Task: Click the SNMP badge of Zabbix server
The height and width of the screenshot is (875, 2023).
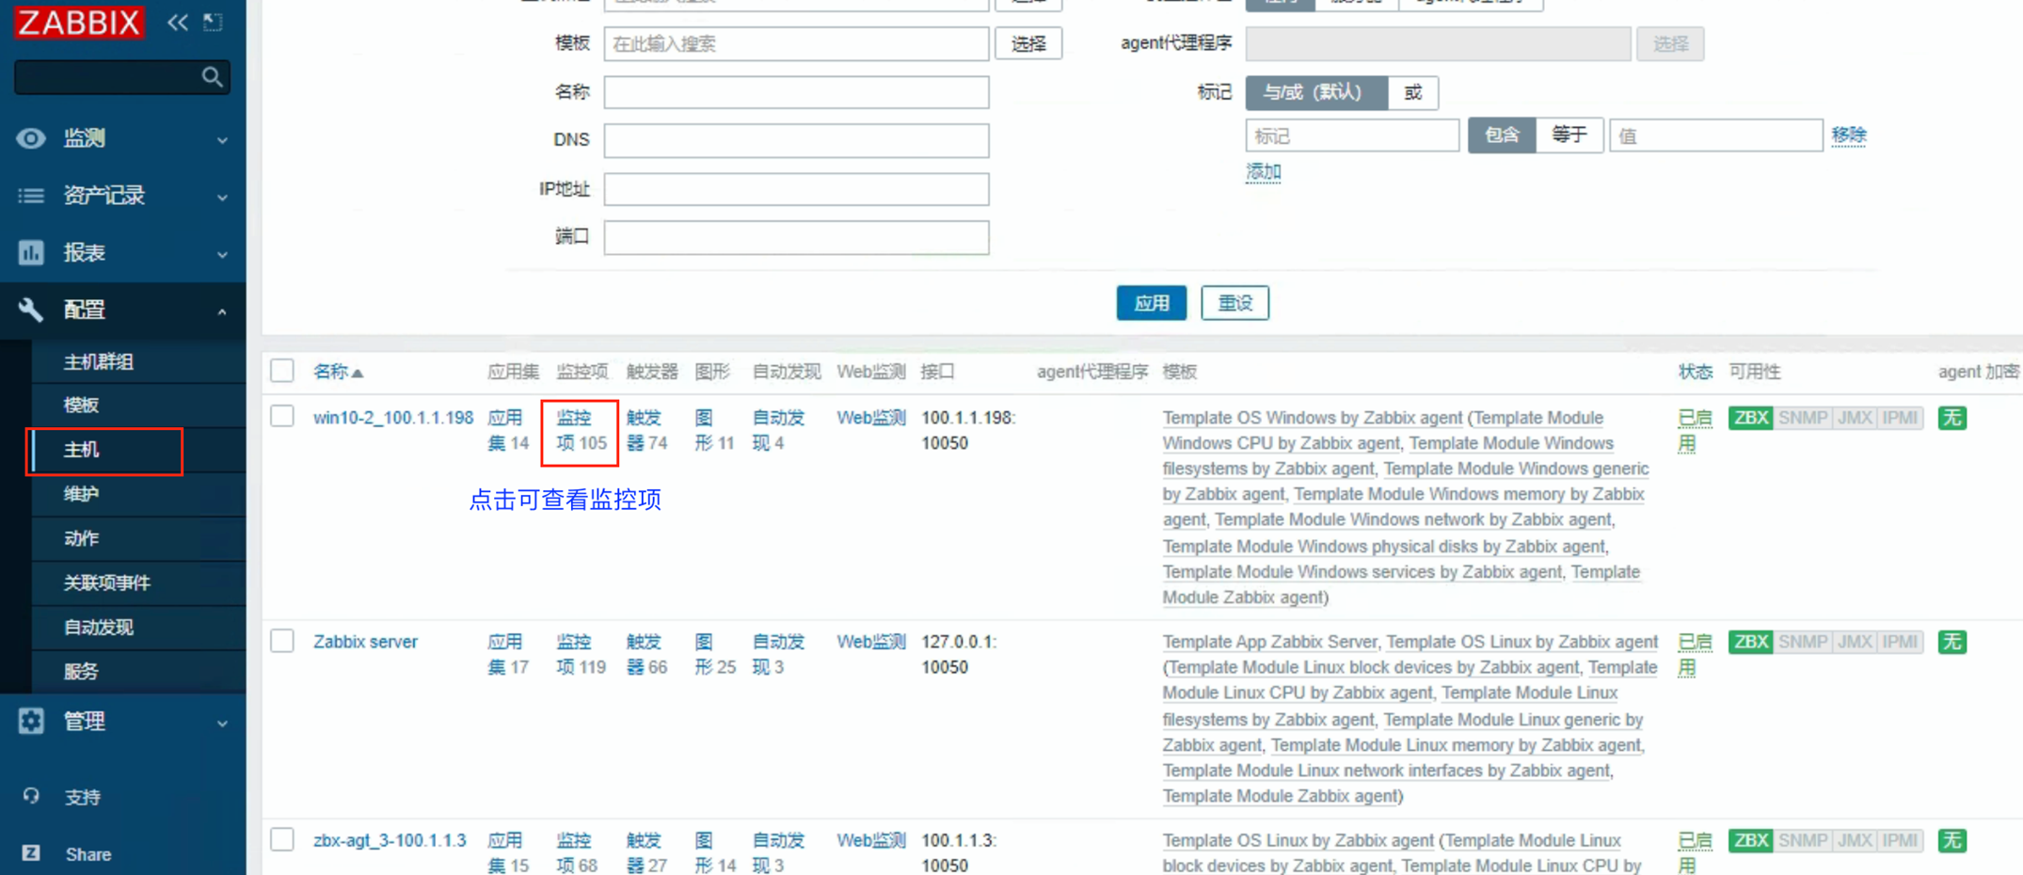Action: coord(1802,642)
